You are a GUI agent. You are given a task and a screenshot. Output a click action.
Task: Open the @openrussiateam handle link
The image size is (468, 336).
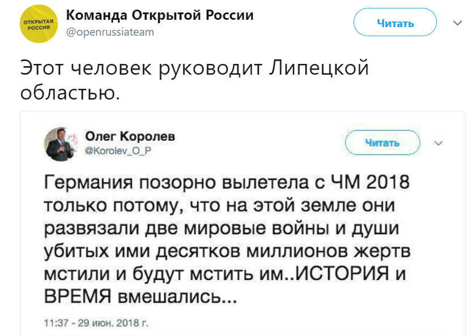(x=110, y=32)
